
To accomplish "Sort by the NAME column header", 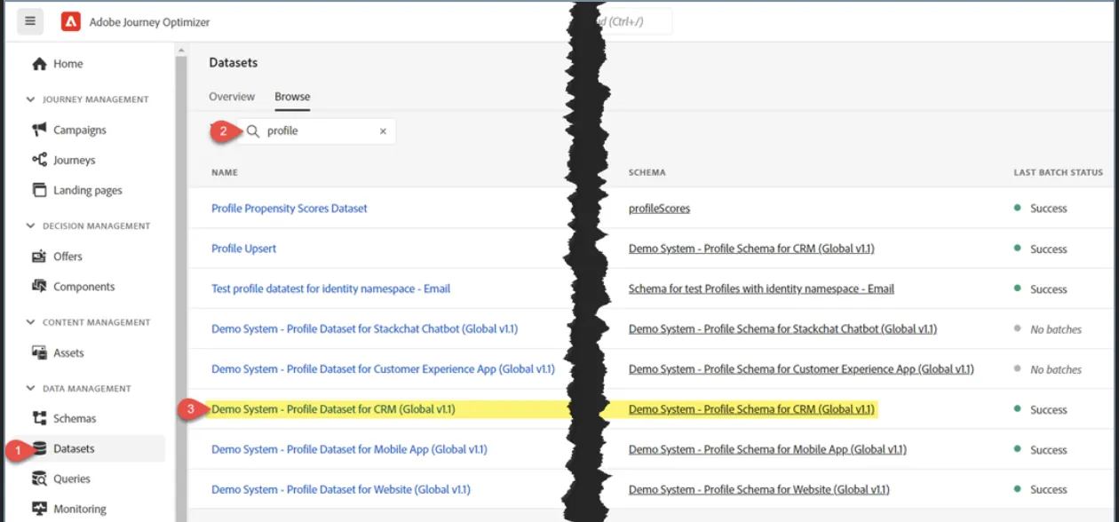I will tap(225, 172).
